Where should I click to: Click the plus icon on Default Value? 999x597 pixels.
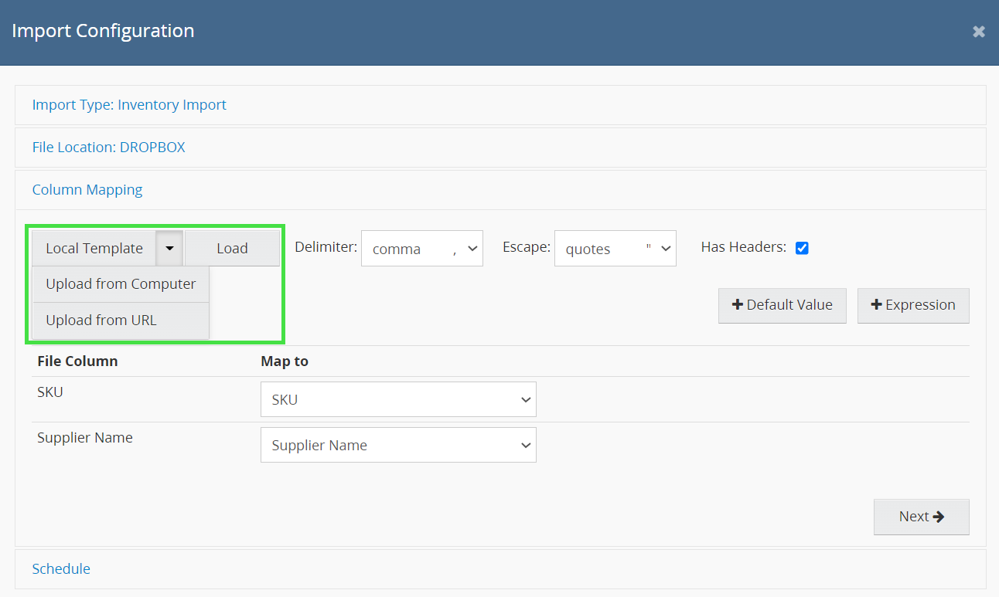click(x=737, y=305)
